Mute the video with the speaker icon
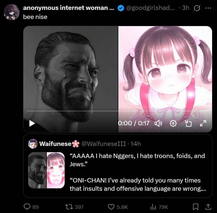 click(x=158, y=123)
